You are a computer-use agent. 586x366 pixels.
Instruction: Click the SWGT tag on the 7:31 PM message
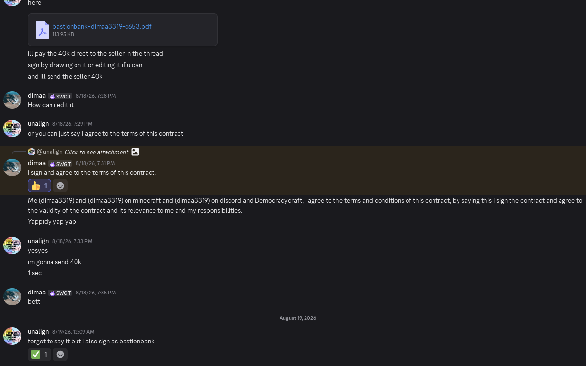click(60, 164)
